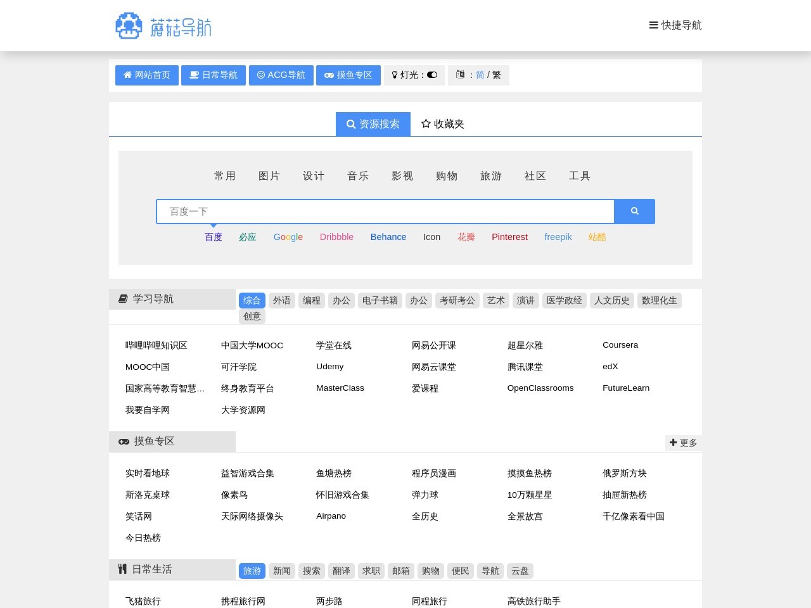
Task: Open 千亿像素看中国 link
Action: (634, 516)
